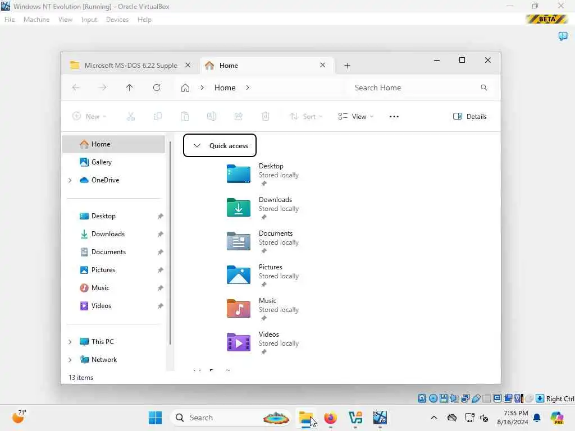Click the Paste toolbar icon
This screenshot has width=575, height=431.
pyautogui.click(x=185, y=117)
